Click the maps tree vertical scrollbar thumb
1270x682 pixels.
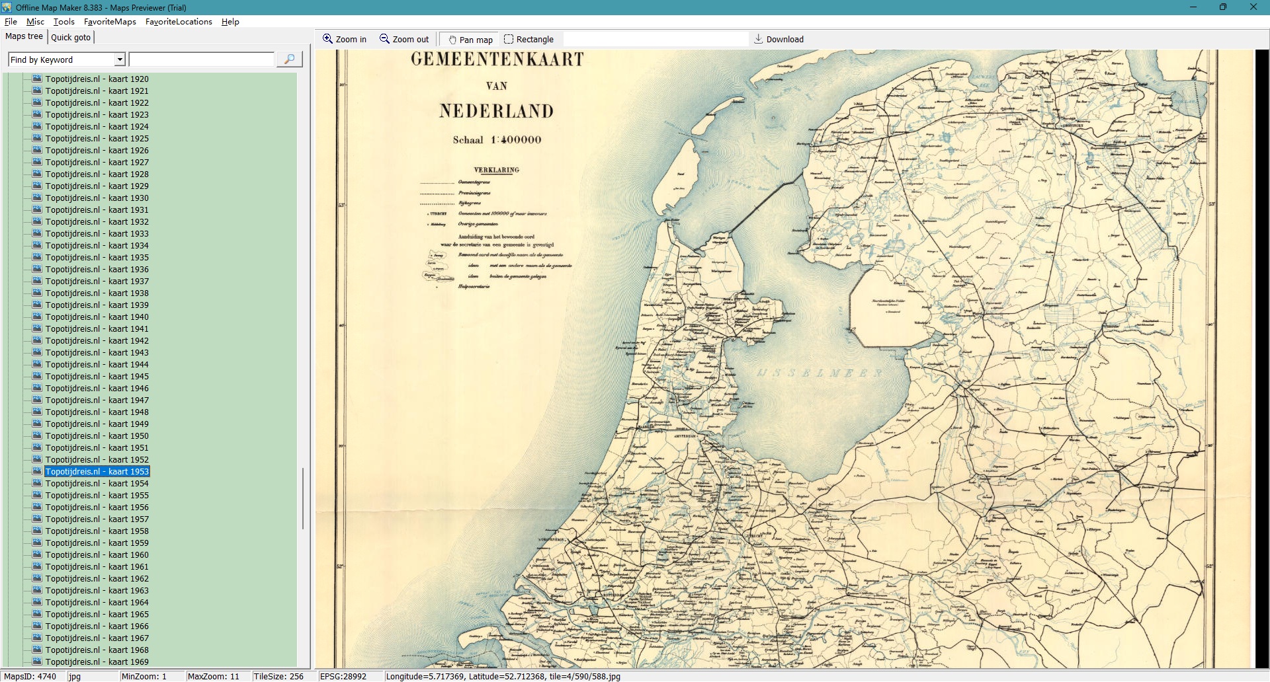(x=303, y=499)
